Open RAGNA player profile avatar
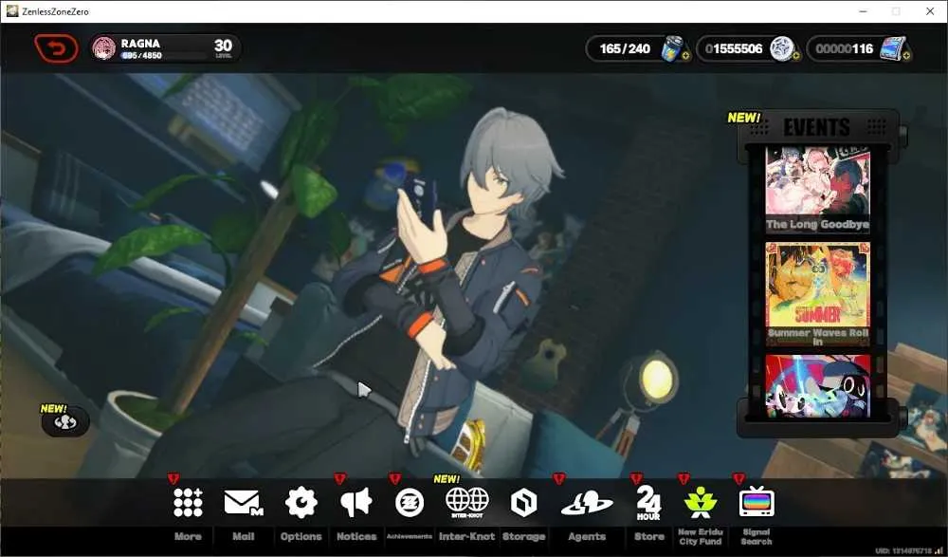The image size is (948, 557). click(103, 48)
